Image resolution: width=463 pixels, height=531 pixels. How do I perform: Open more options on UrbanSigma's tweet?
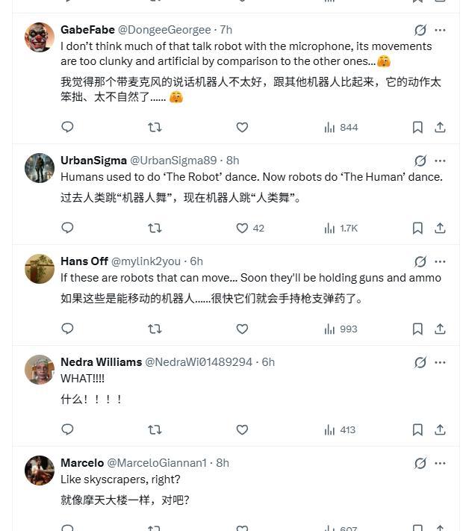click(441, 161)
